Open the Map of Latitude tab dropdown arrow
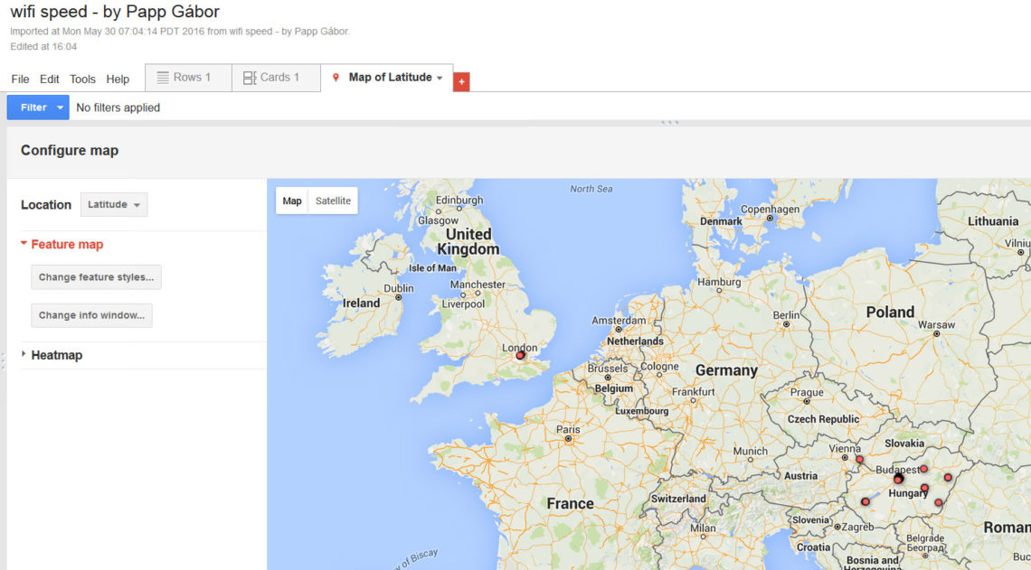 click(x=440, y=79)
